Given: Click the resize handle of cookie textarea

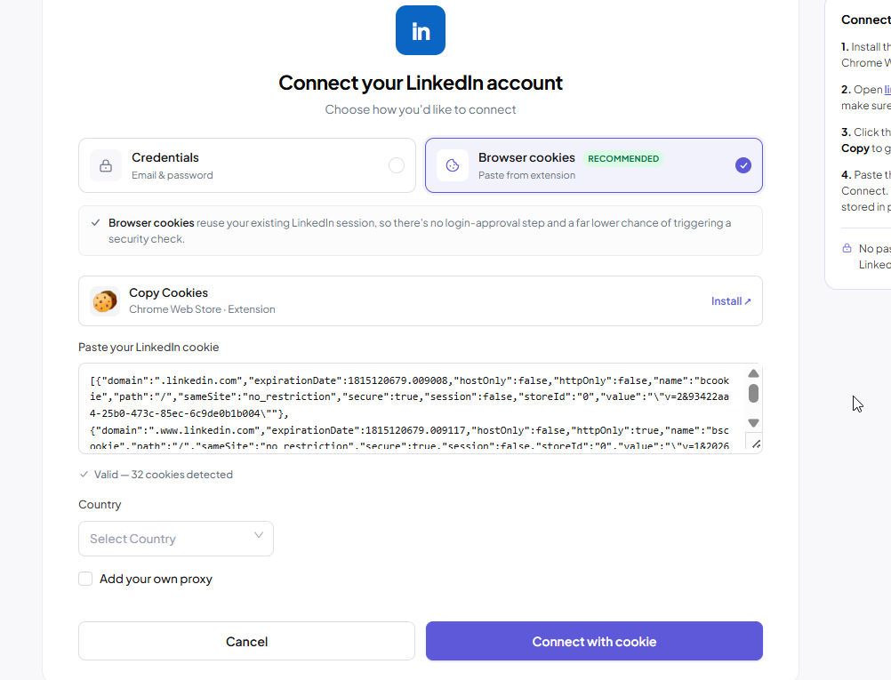Looking at the screenshot, I should (x=755, y=444).
